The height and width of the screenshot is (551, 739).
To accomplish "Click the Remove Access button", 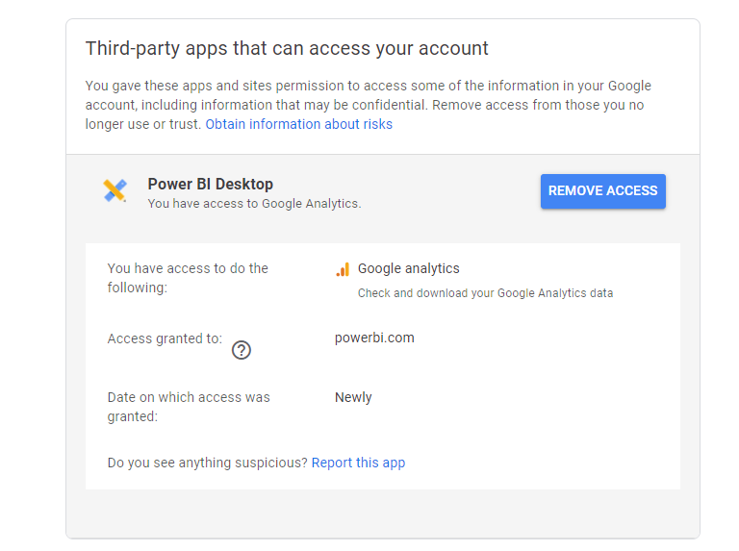I will pos(602,191).
